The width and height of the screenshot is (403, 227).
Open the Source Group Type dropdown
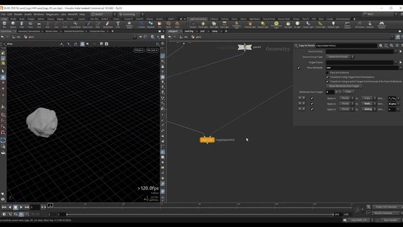pos(340,57)
